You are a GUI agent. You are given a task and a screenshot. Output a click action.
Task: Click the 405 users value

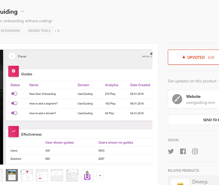click(x=48, y=150)
